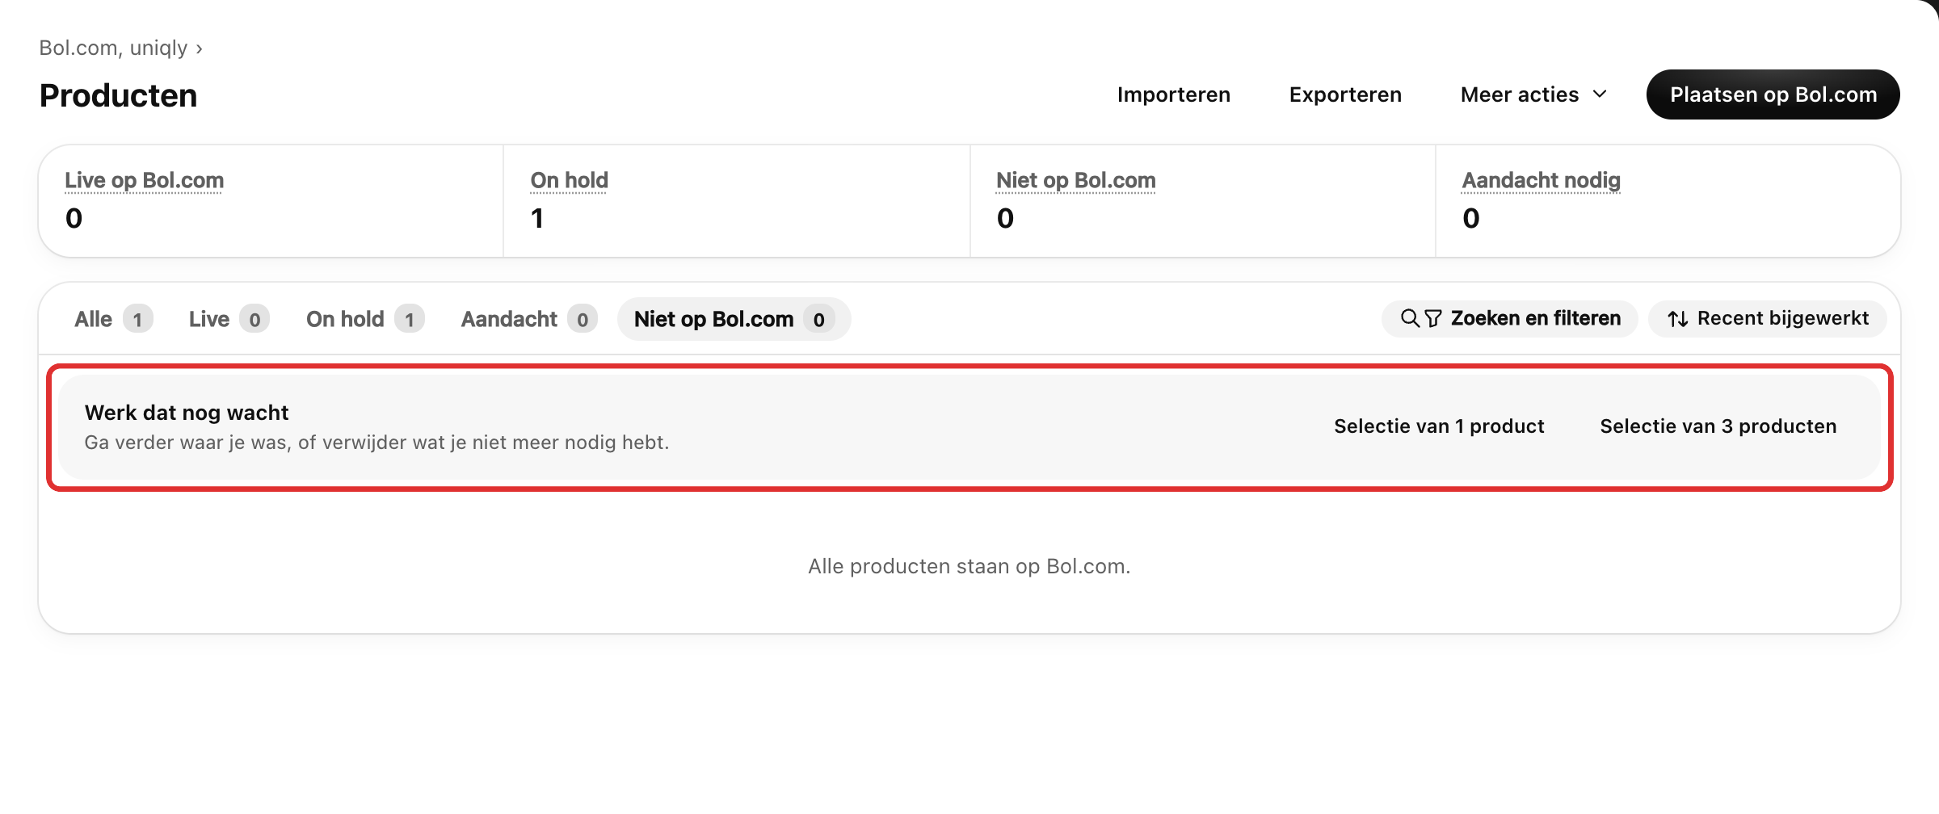Image resolution: width=1939 pixels, height=814 pixels.
Task: Expand the Meer acties chevron
Action: coord(1600,94)
